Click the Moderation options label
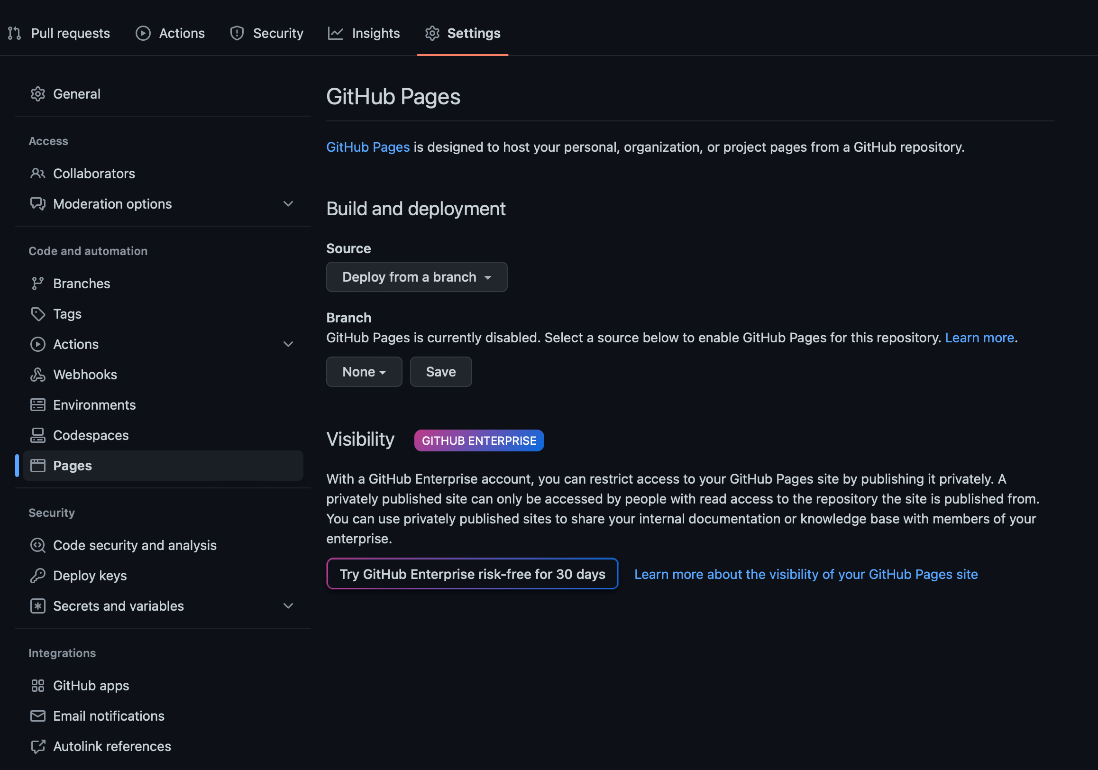This screenshot has width=1098, height=770. 112,204
